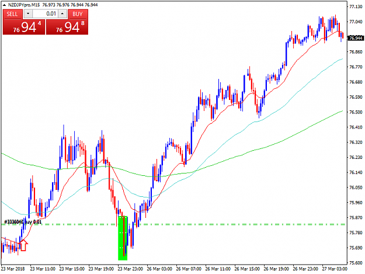Click the NZDJPYpro,M15 chart title text
The image size is (365, 274).
pyautogui.click(x=24, y=5)
